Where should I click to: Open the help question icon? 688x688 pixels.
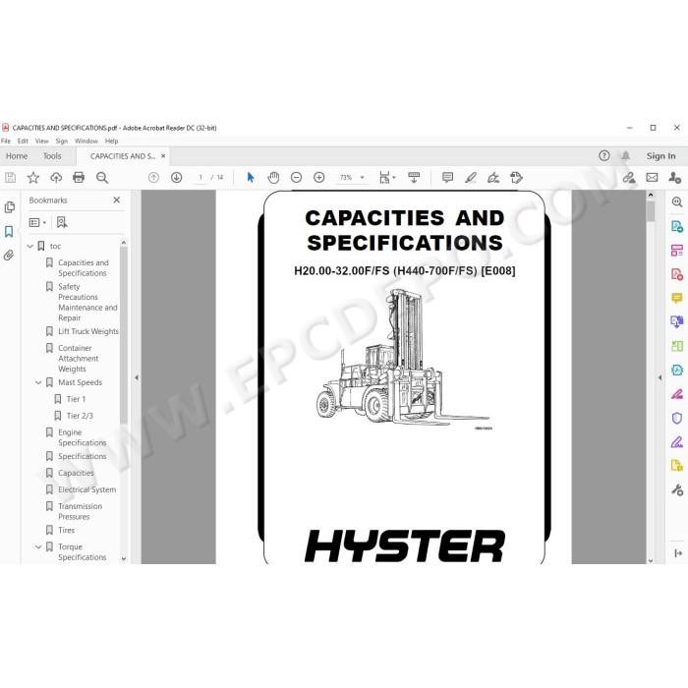pyautogui.click(x=604, y=155)
